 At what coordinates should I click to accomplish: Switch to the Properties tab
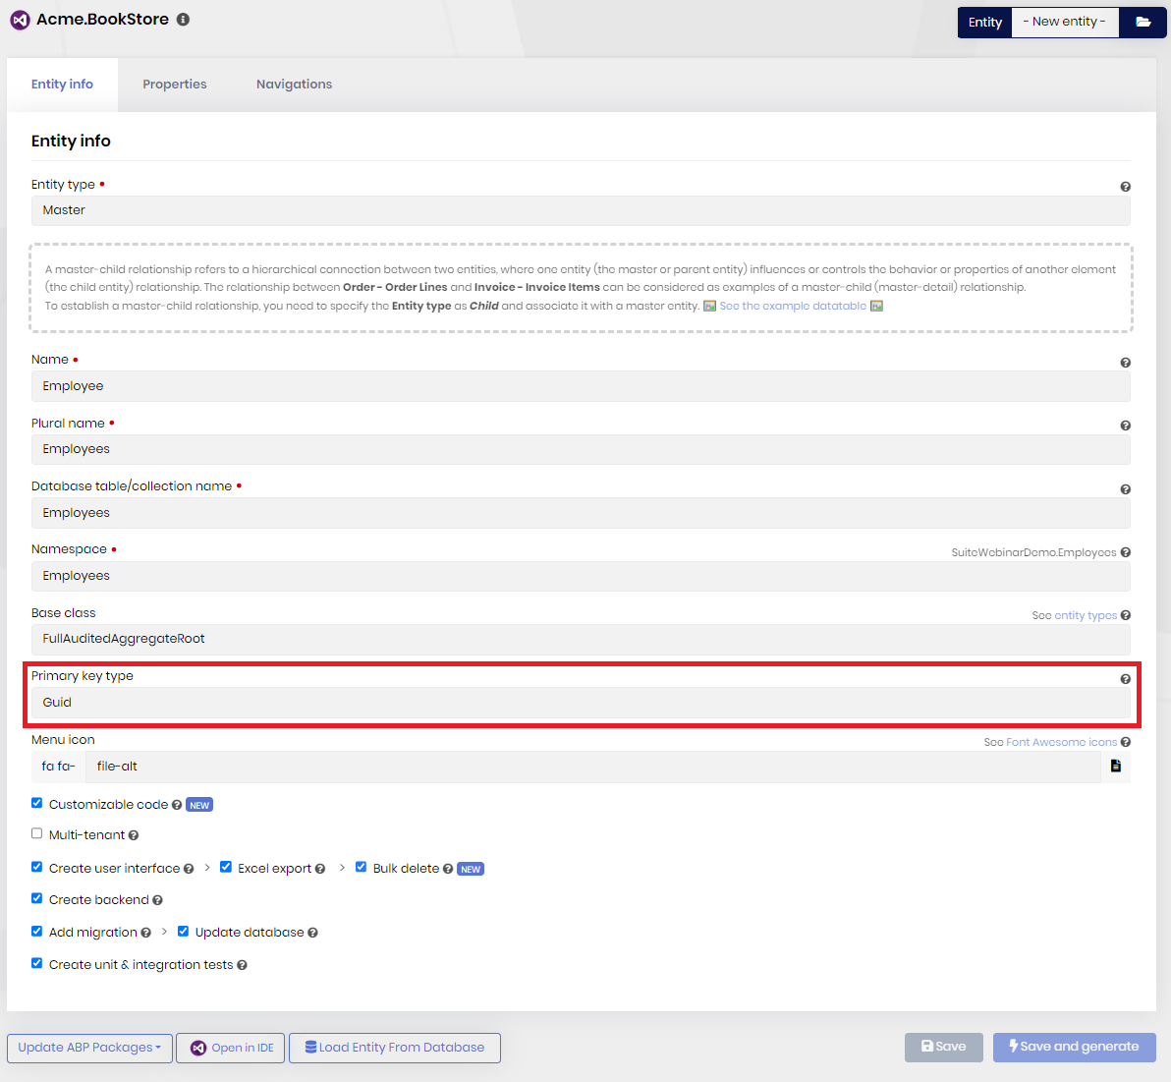coord(174,84)
